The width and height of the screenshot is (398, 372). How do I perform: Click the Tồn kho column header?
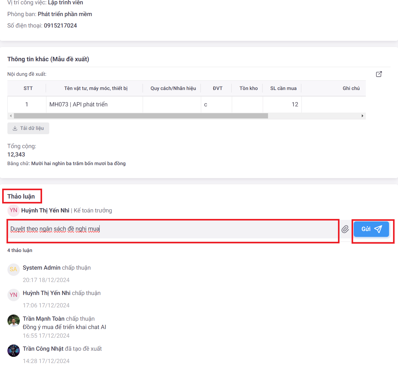click(248, 88)
